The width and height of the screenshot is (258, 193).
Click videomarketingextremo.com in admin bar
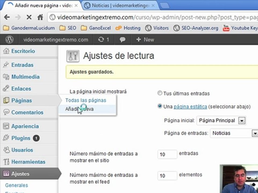(x=56, y=40)
